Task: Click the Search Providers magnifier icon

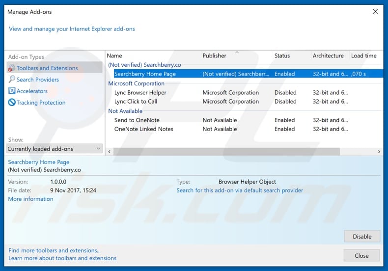Action: click(x=12, y=80)
